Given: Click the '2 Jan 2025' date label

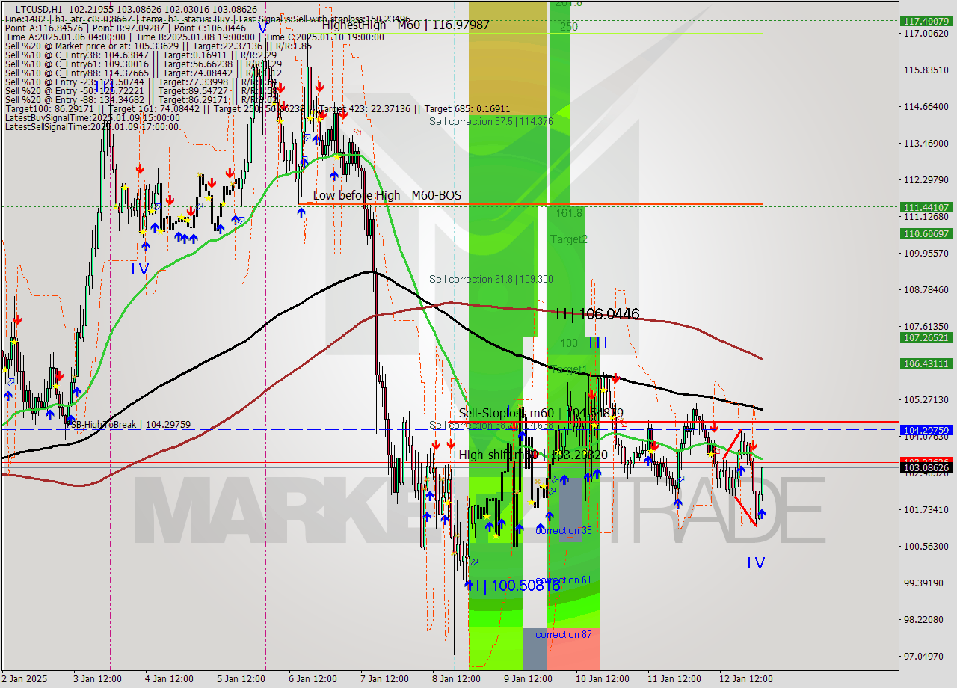Looking at the screenshot, I should pyautogui.click(x=25, y=678).
